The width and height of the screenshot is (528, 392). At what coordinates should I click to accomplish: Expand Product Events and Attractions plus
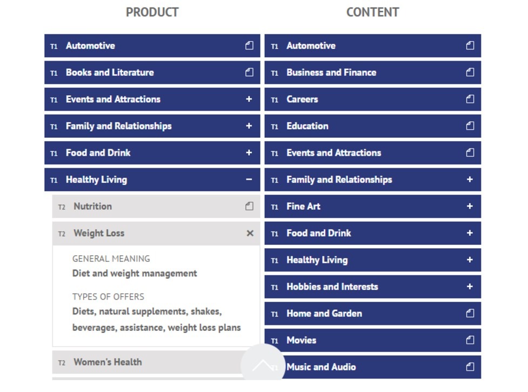coord(249,99)
